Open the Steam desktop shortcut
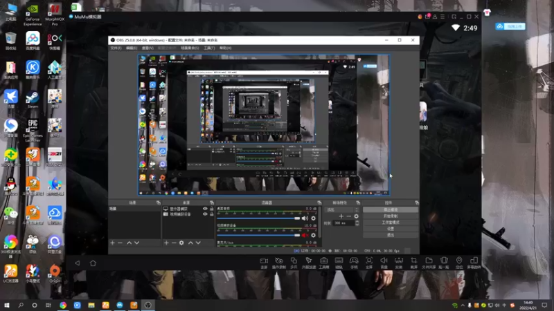The image size is (554, 311). pos(33,99)
